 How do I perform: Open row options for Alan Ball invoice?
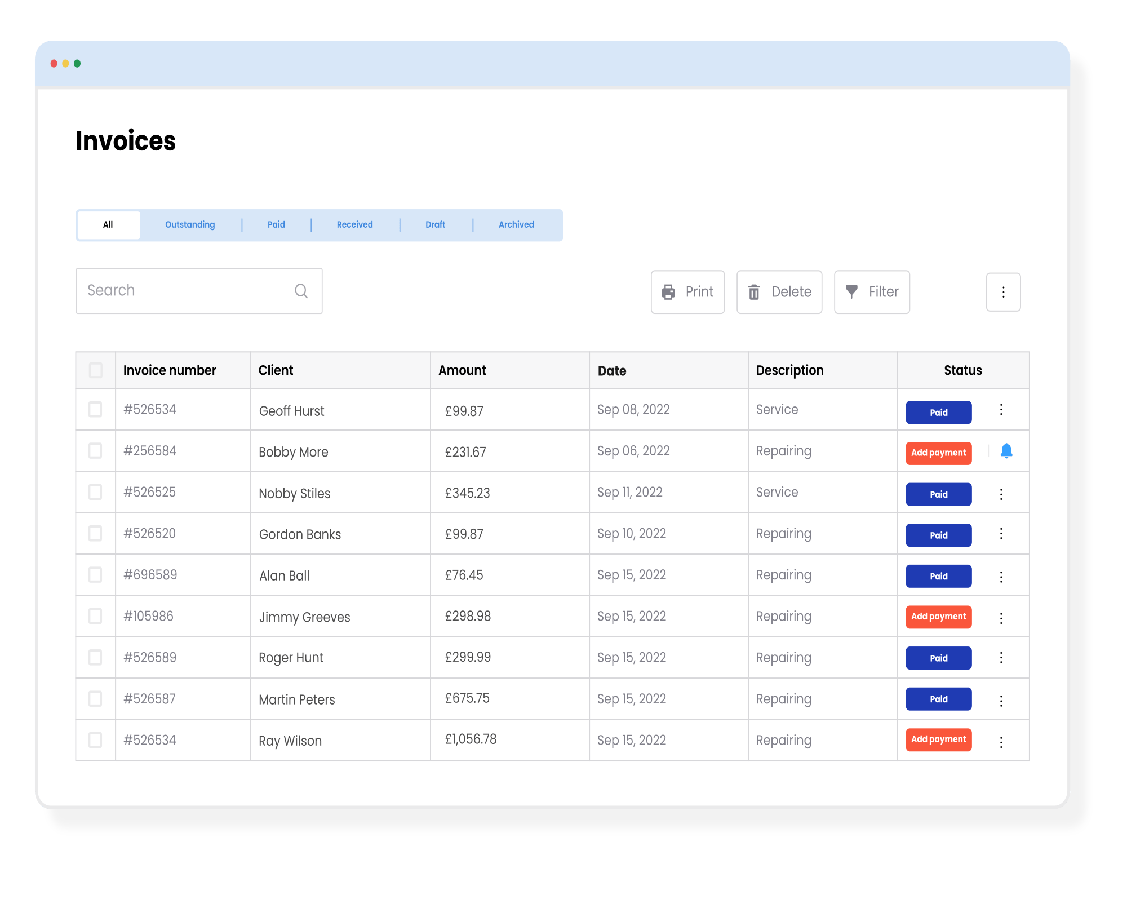[x=1001, y=577]
